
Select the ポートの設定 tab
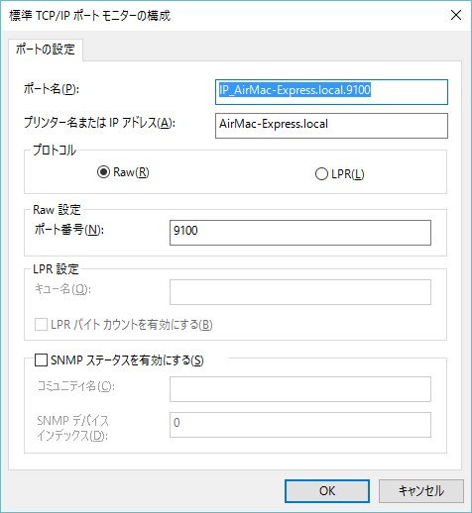[46, 50]
